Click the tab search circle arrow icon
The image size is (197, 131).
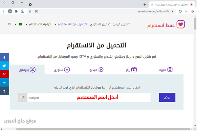[x=30, y=5]
